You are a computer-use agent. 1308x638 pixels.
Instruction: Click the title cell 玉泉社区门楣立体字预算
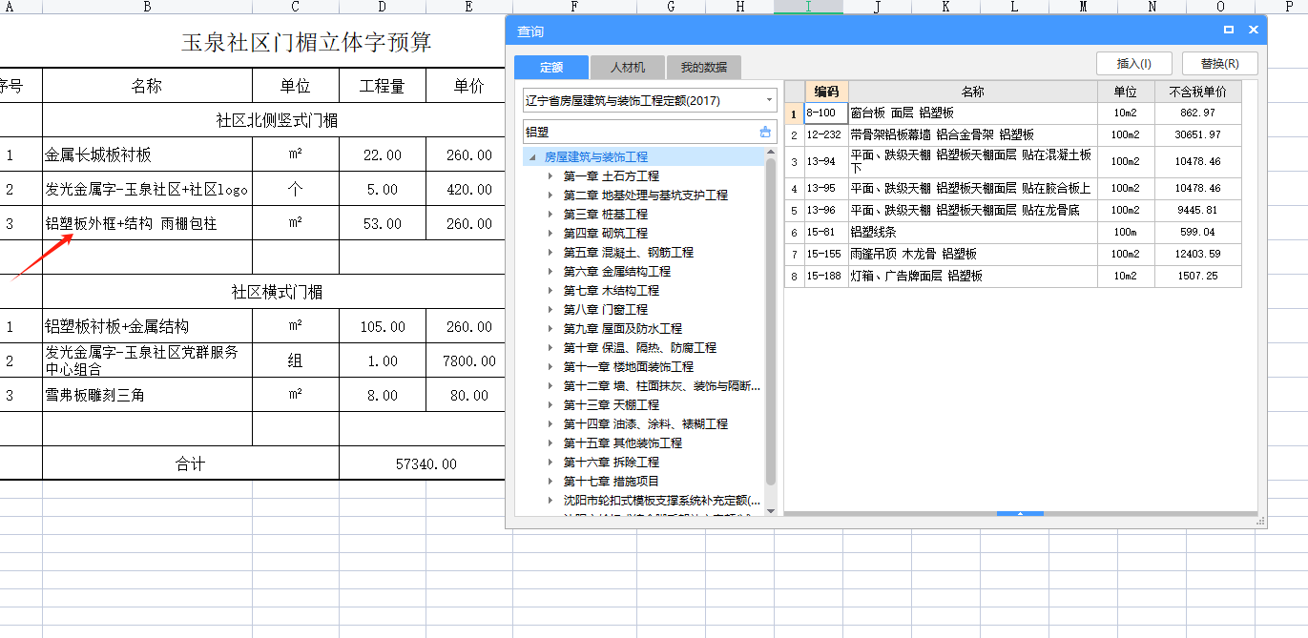[307, 42]
